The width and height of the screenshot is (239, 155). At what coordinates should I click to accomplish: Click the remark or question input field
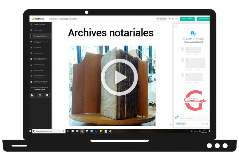coord(194,119)
